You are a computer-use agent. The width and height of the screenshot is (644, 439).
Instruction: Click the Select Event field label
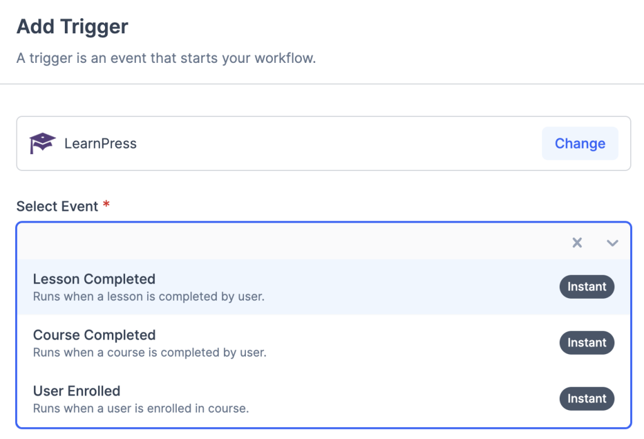click(57, 206)
